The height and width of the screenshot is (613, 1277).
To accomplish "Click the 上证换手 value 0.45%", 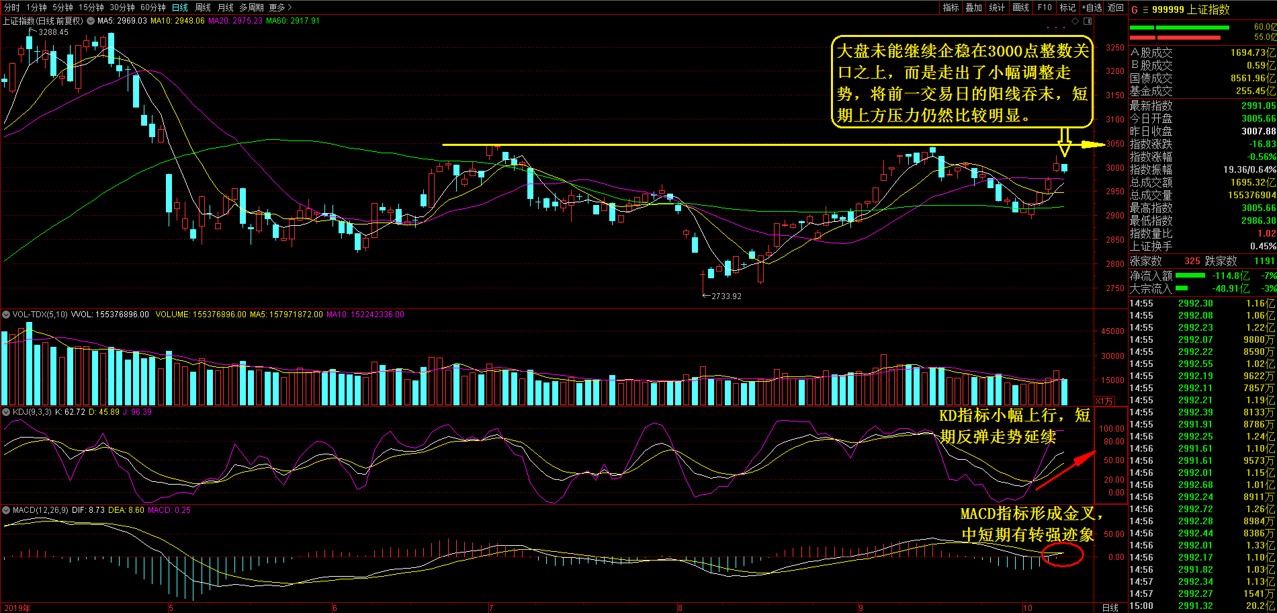I will [x=1263, y=246].
